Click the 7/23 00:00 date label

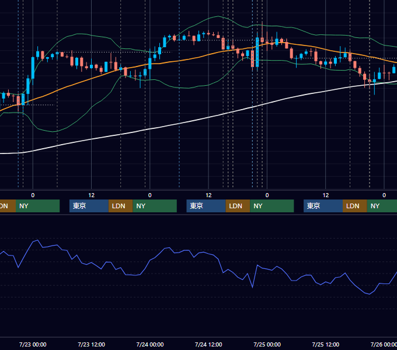click(x=33, y=344)
